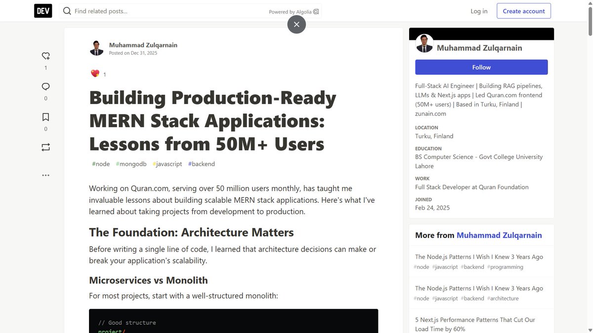Screen dimensions: 593x333
Task: Open the DEV logo home link
Action: tap(43, 11)
